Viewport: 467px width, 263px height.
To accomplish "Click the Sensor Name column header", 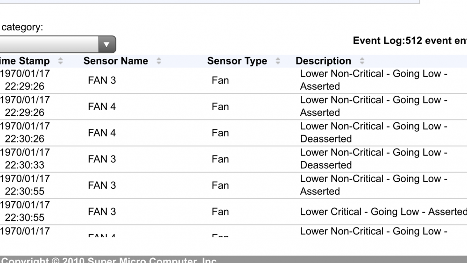I will pyautogui.click(x=115, y=61).
